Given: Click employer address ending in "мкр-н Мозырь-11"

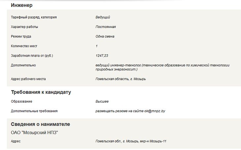Looking at the screenshot, I should click(131, 141).
